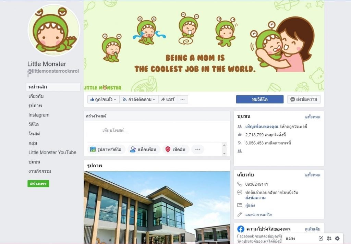Expand the Following dropdown button
This screenshot has width=351, height=244.
139,99
